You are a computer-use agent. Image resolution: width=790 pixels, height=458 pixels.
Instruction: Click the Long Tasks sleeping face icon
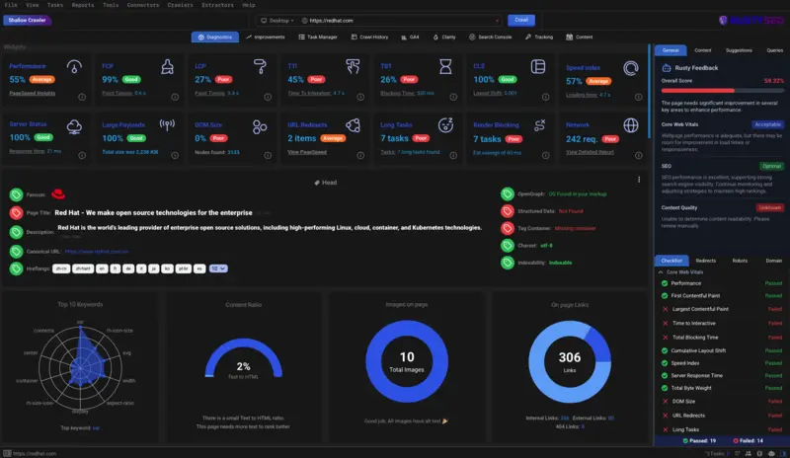click(445, 125)
